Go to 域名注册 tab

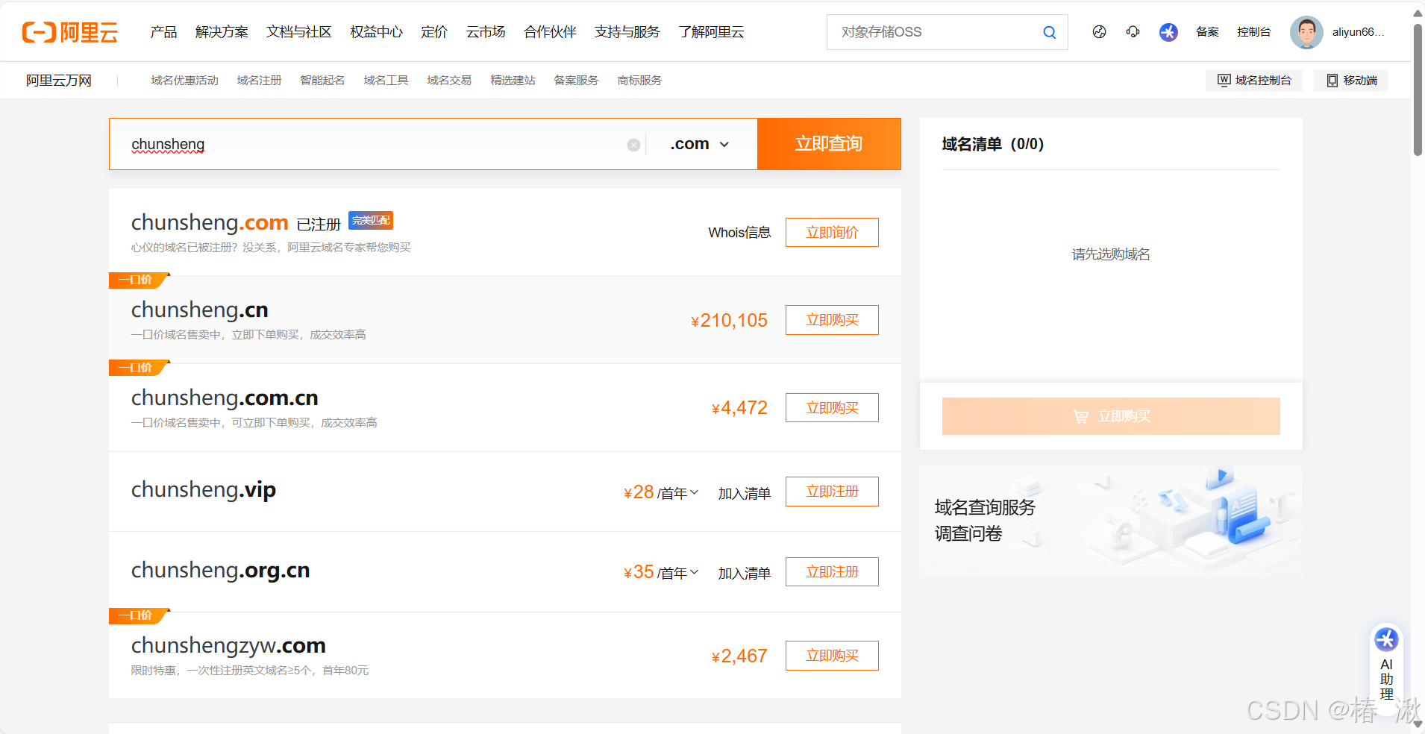(259, 81)
